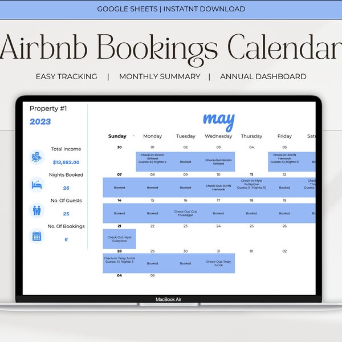This screenshot has height=342, width=342.
Task: Select the $13,682.00 total income value
Action: pos(66,162)
